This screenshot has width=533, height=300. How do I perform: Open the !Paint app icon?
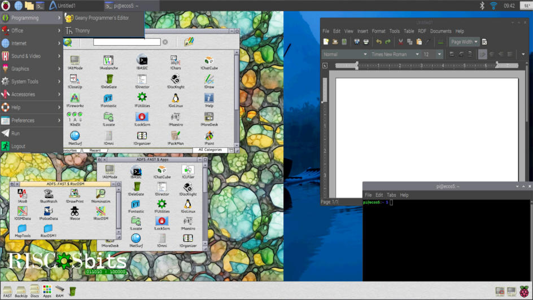pyautogui.click(x=209, y=138)
